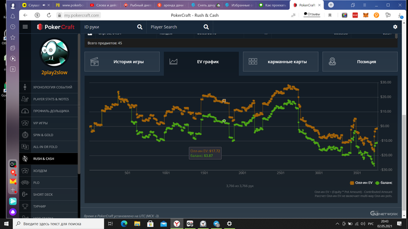
Task: Click the Отзывы button in browser
Action: pyautogui.click(x=312, y=15)
